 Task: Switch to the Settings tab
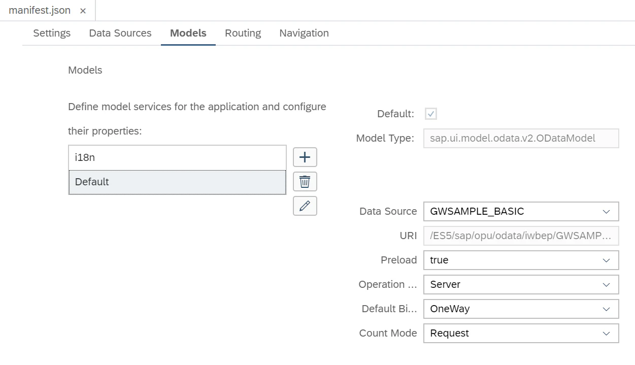tap(52, 33)
